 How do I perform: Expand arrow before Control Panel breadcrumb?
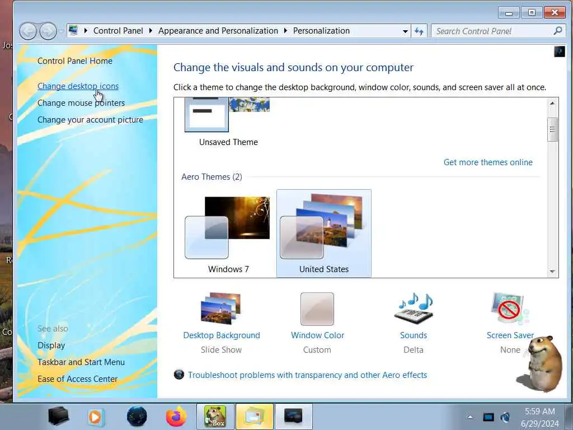click(x=86, y=31)
